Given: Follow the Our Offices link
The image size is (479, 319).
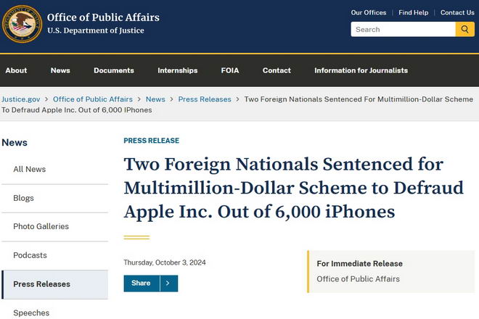Looking at the screenshot, I should coord(369,12).
